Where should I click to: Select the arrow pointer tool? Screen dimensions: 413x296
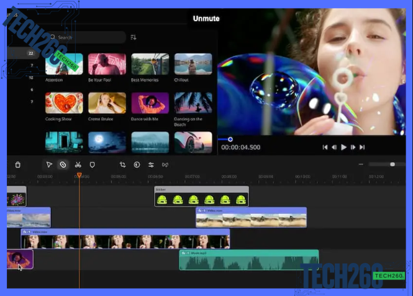[x=48, y=164]
